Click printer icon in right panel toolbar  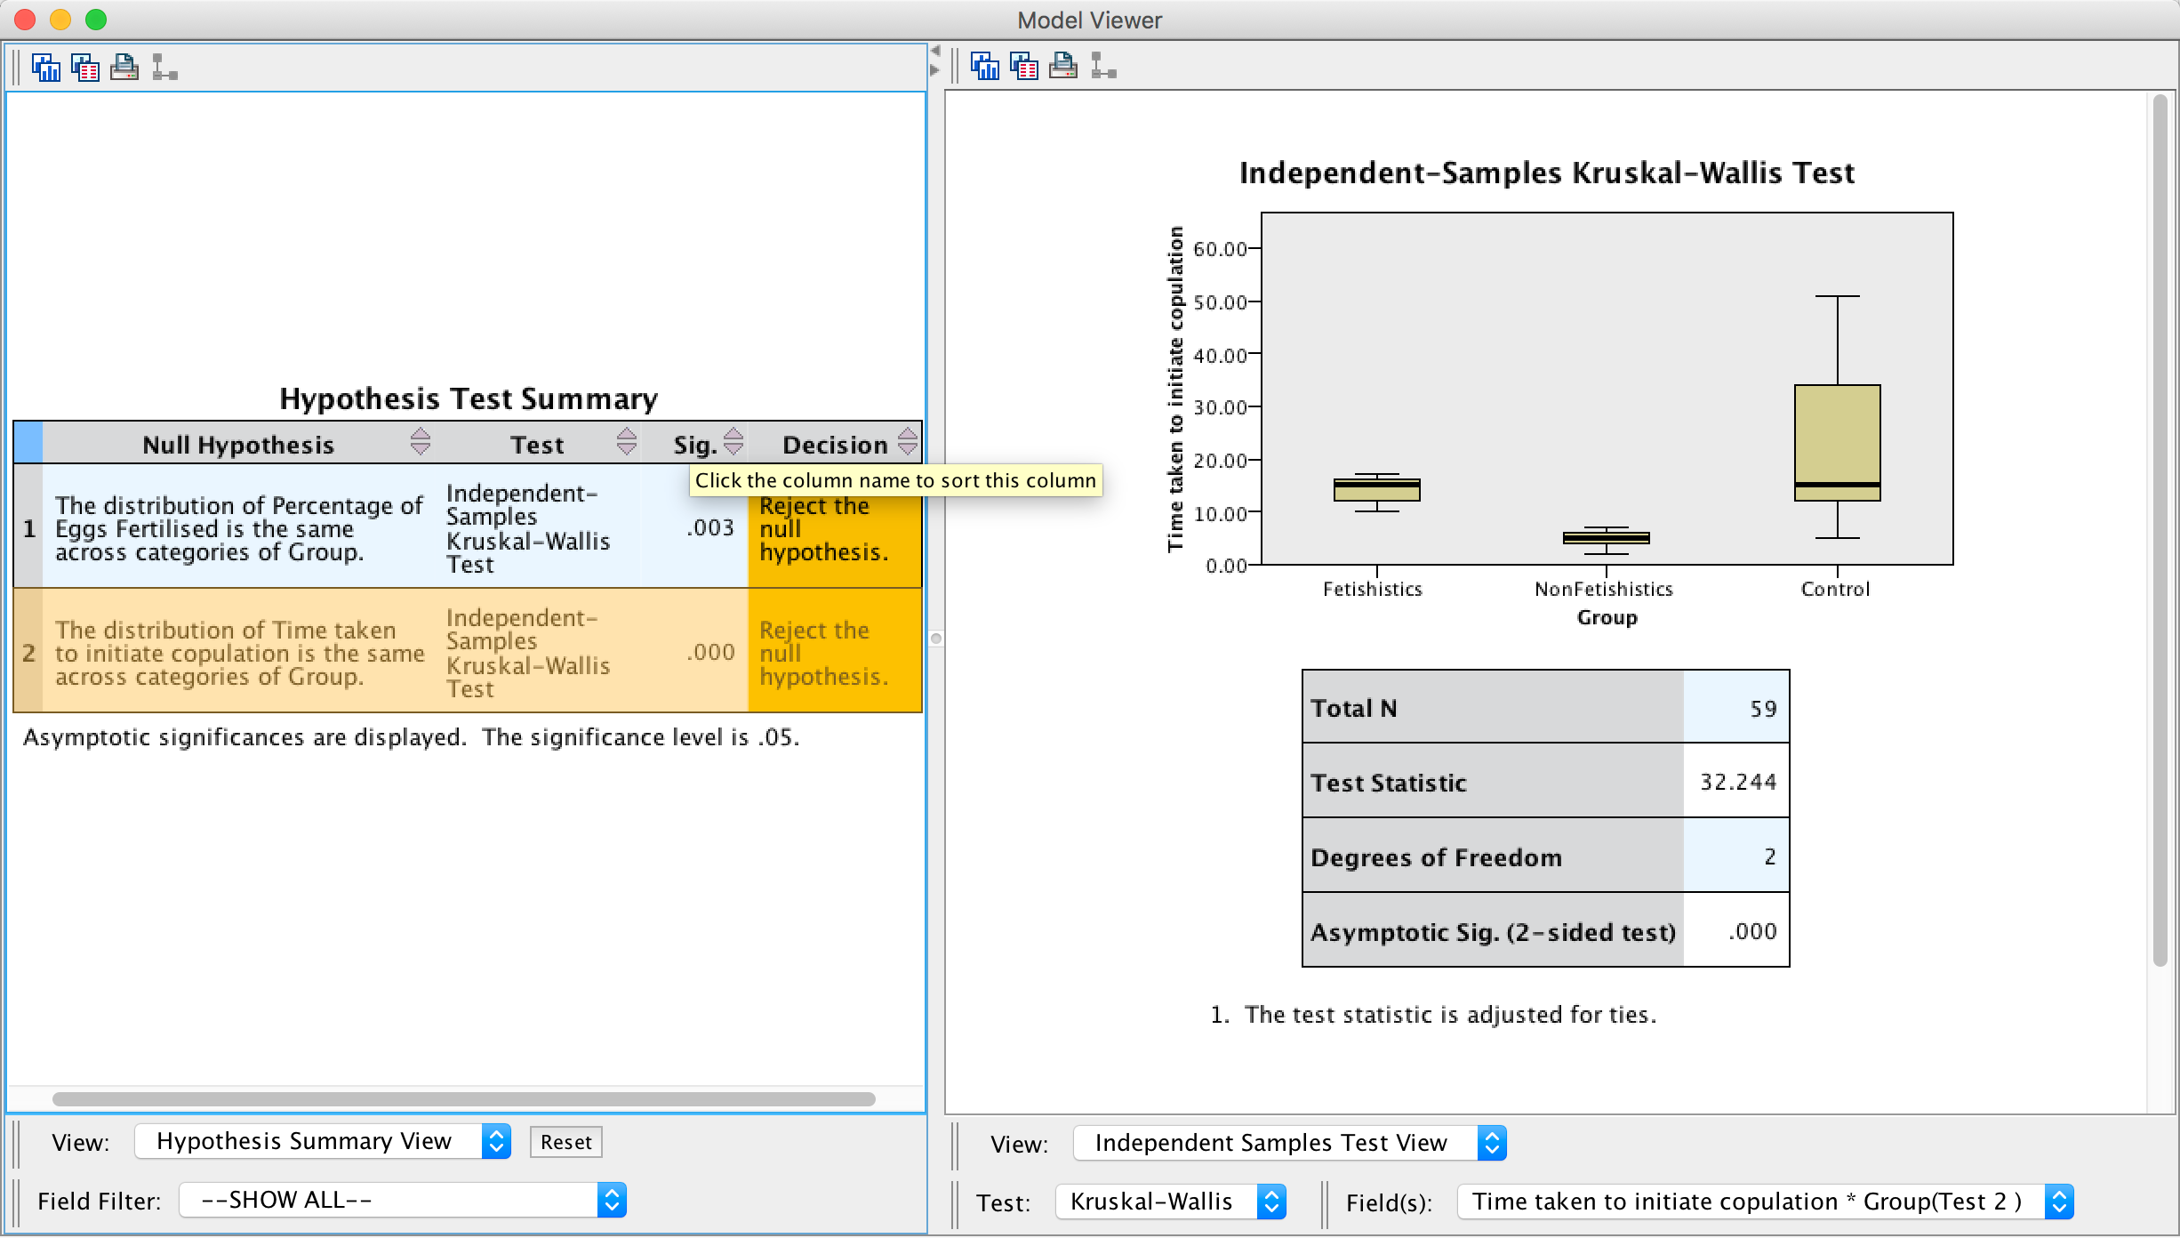click(x=1063, y=66)
